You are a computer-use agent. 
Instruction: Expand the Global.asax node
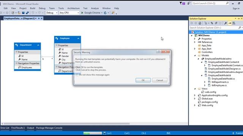coord(195,99)
